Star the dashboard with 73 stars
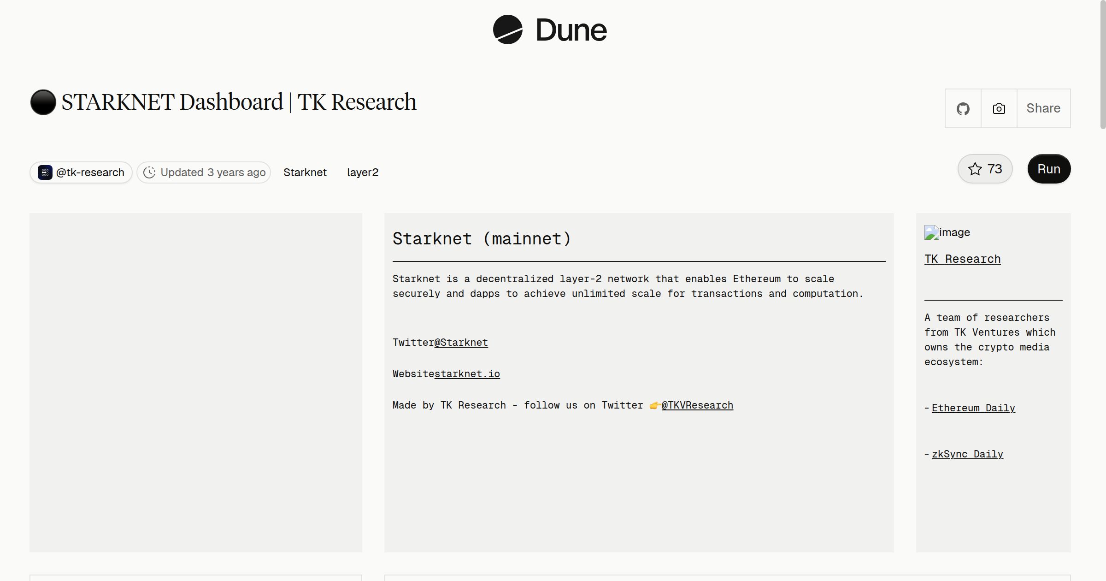 [x=985, y=169]
